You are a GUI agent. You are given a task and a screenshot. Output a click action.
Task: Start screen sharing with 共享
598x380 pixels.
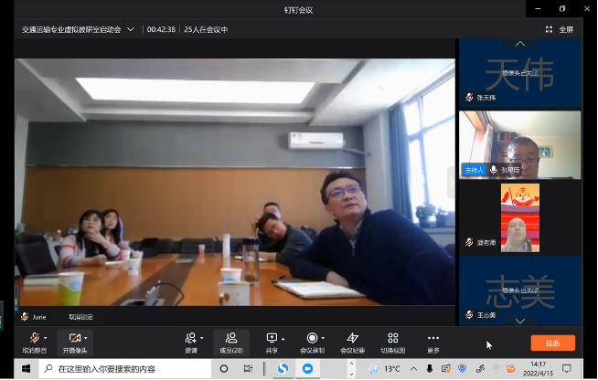(x=272, y=343)
